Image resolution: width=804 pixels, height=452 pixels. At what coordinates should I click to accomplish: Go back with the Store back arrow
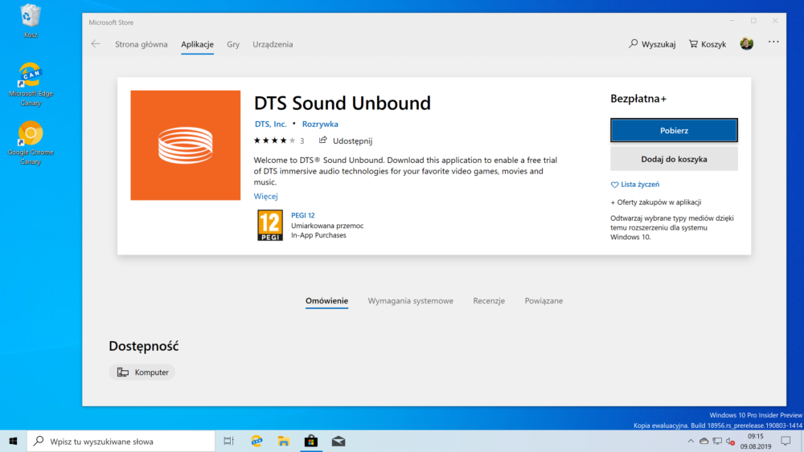[96, 44]
